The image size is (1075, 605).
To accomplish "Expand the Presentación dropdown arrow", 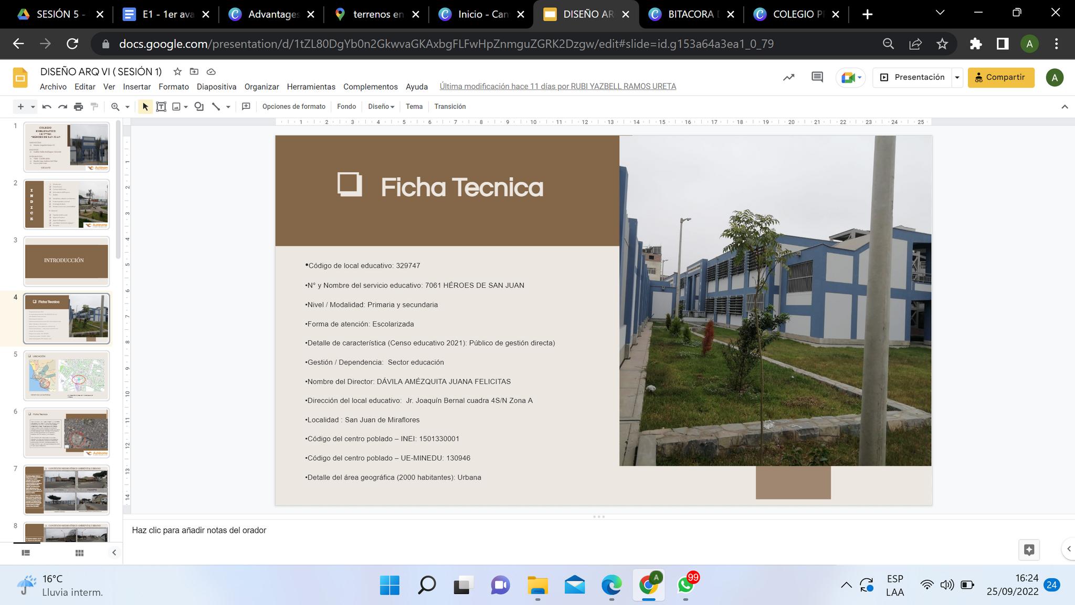I will (x=957, y=77).
